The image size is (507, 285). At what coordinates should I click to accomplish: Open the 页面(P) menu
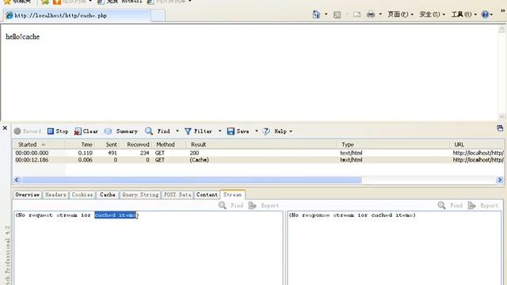400,14
